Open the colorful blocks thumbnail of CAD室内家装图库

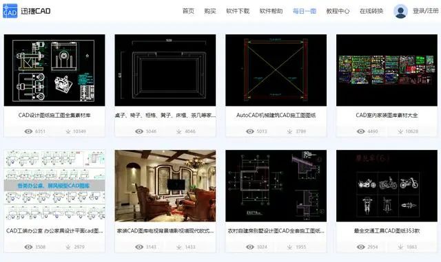(x=387, y=70)
